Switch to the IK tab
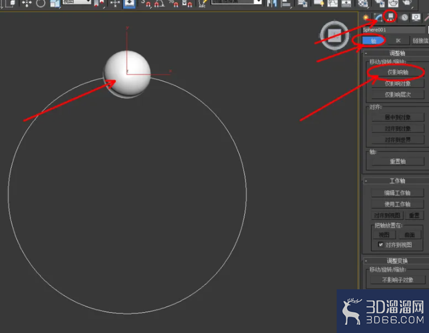Viewport: 429px width, 333px height. [398, 41]
